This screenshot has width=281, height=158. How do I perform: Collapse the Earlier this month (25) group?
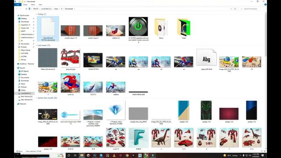[36, 98]
